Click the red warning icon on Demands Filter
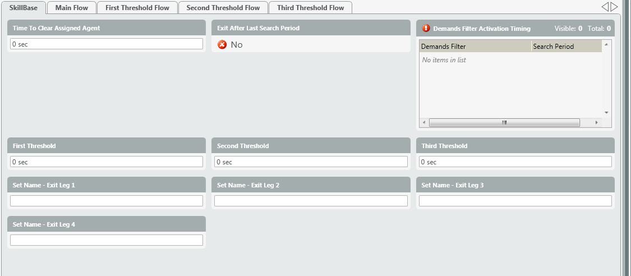The height and width of the screenshot is (276, 631). 426,28
